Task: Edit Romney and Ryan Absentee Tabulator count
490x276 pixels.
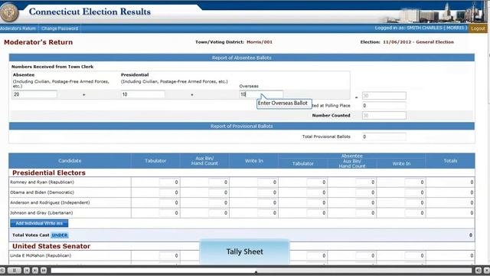Action: click(316, 182)
